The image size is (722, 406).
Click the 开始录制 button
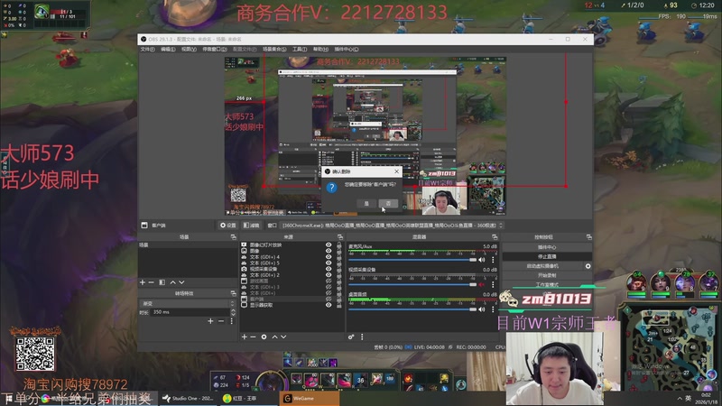(547, 275)
